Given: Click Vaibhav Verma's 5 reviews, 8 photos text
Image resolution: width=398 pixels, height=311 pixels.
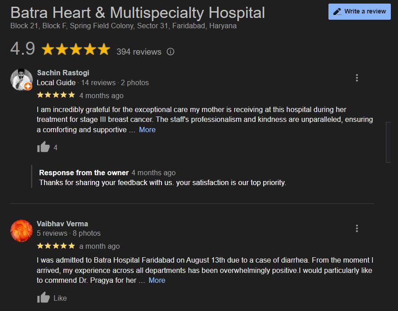Looking at the screenshot, I should pos(69,233).
